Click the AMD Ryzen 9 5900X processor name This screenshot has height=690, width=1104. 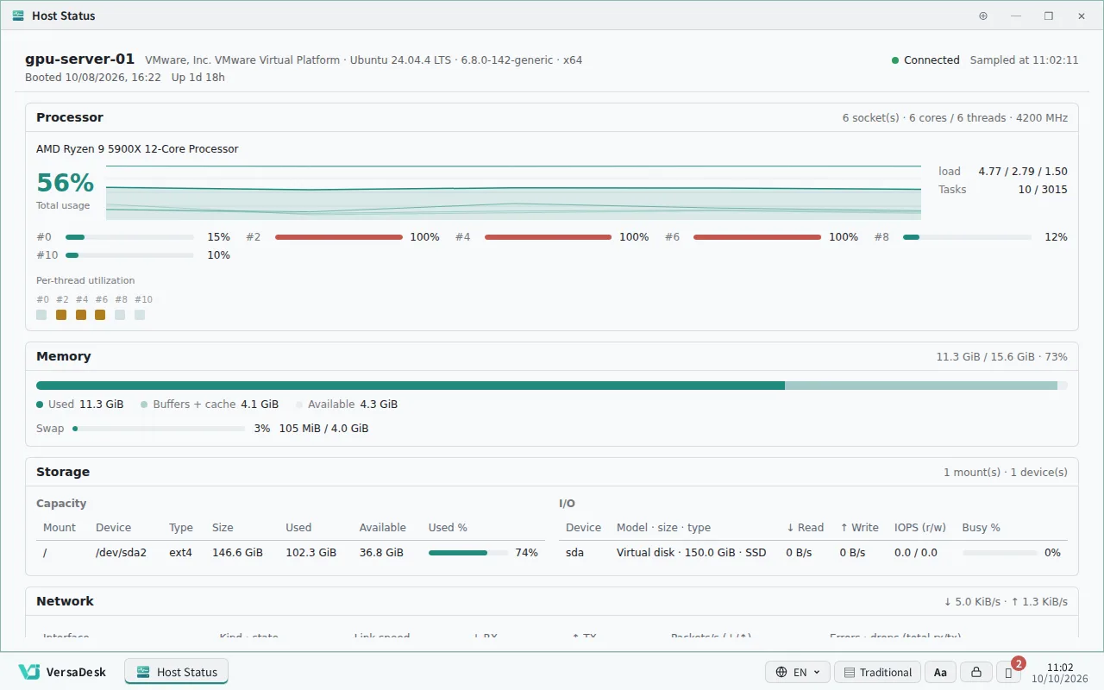click(137, 149)
